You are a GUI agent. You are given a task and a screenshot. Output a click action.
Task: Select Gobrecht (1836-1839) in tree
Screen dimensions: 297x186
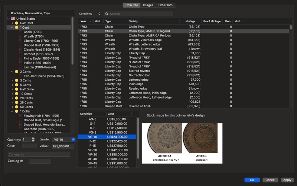point(39,129)
